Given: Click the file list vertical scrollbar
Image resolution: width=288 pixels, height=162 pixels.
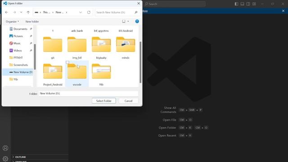Looking at the screenshot, I should pos(140,62).
